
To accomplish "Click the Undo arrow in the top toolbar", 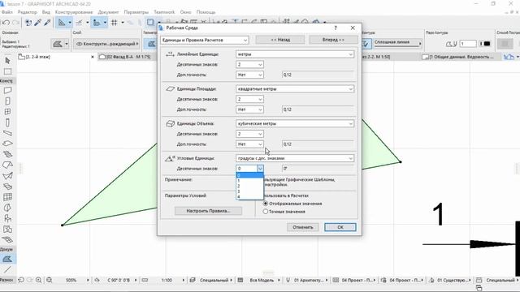I will coord(6,23).
